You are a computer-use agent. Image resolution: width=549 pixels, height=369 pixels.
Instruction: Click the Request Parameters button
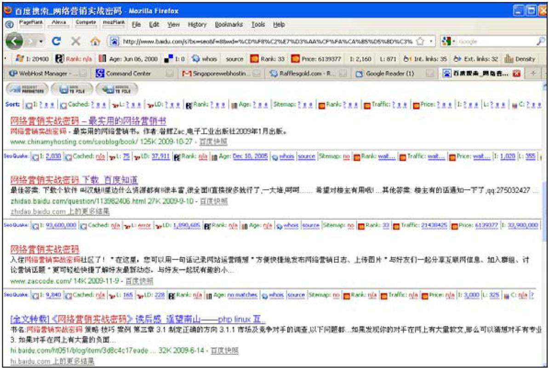coord(27,89)
